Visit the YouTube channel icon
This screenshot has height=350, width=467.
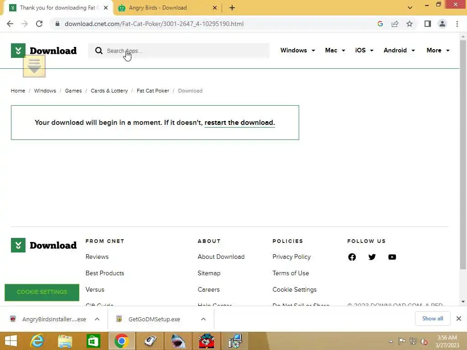(392, 257)
